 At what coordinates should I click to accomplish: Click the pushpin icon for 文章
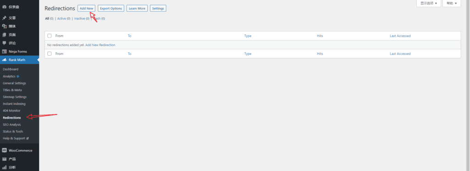pyautogui.click(x=5, y=18)
